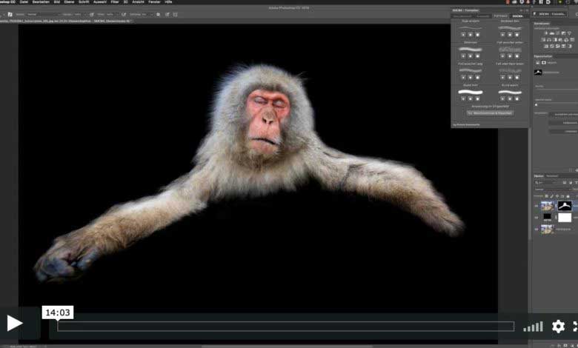
Task: Select the top-left brush stroke preset
Action: coord(471,29)
